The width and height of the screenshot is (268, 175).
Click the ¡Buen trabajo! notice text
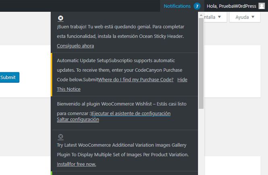coord(120,31)
